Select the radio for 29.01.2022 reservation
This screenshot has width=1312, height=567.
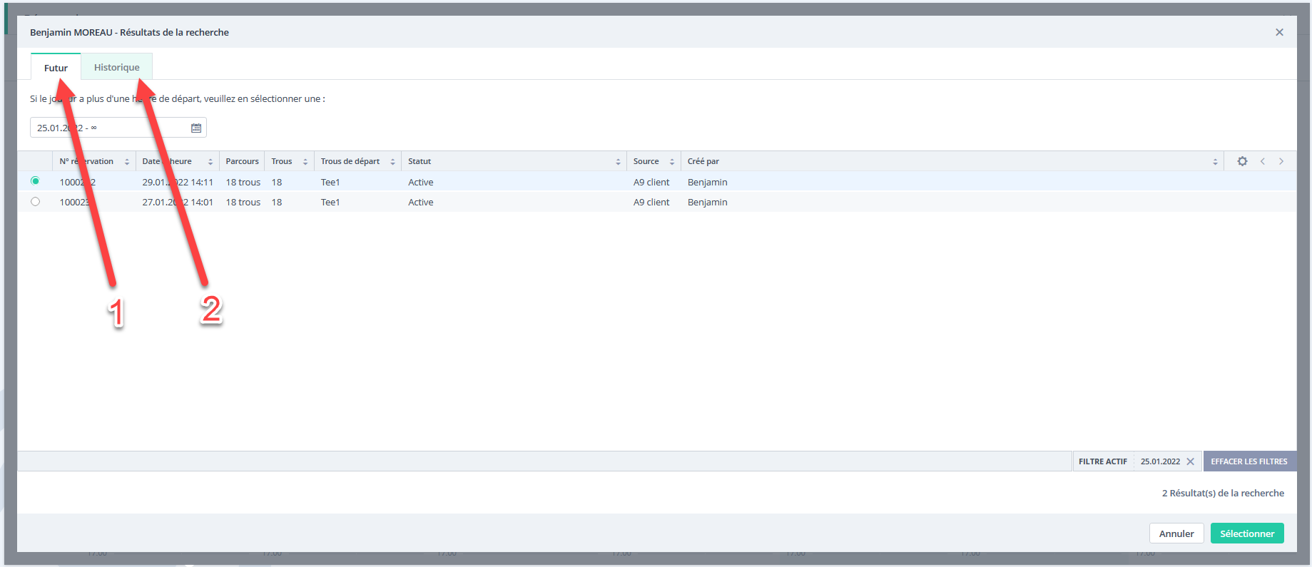click(35, 181)
